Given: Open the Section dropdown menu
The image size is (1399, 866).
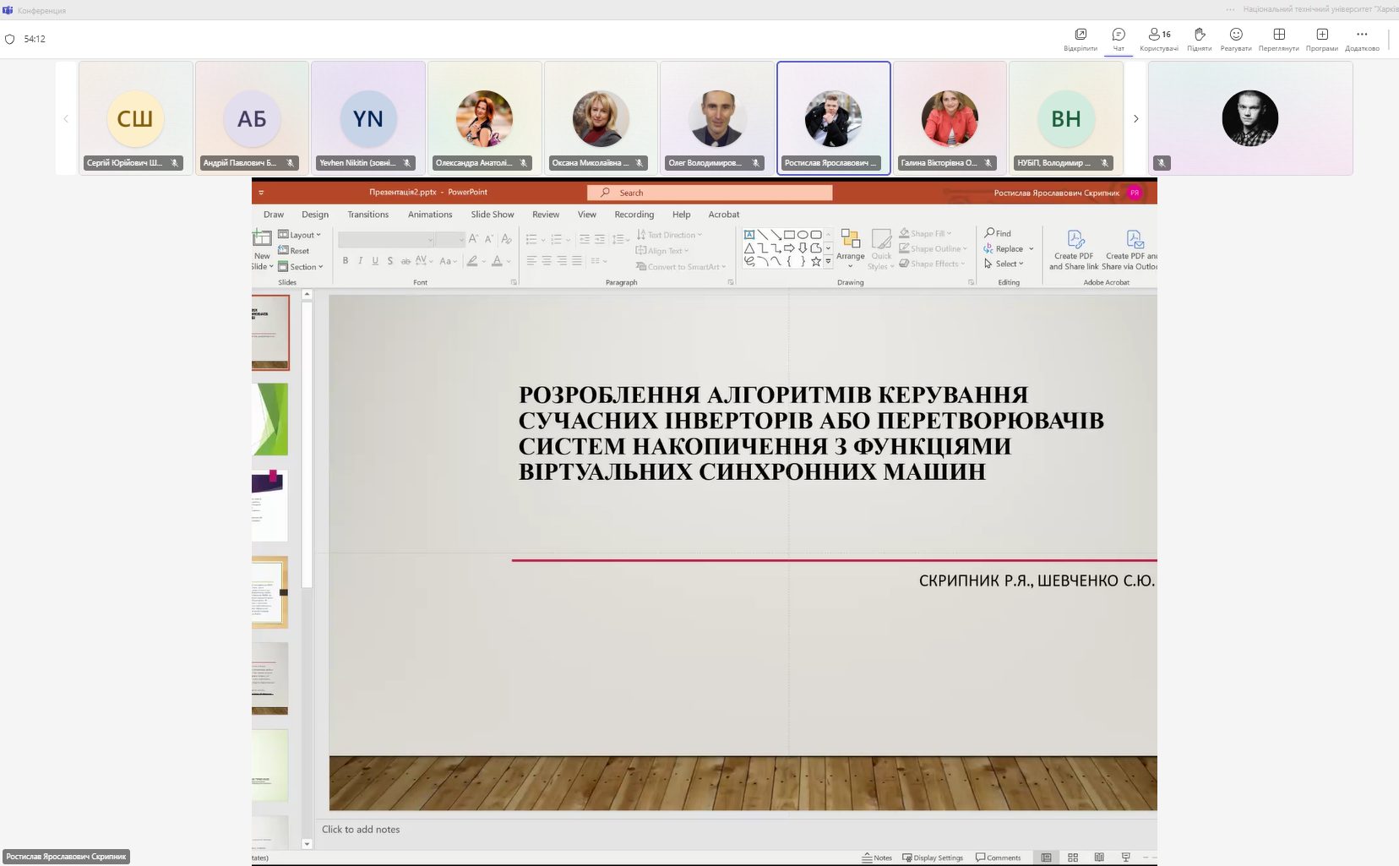Looking at the screenshot, I should point(302,267).
